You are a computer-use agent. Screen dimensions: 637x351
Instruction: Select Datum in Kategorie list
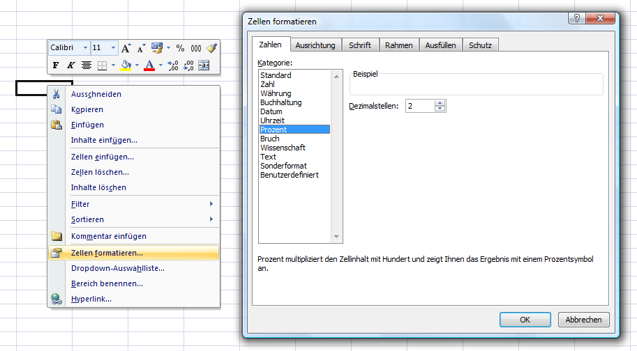pyautogui.click(x=294, y=111)
